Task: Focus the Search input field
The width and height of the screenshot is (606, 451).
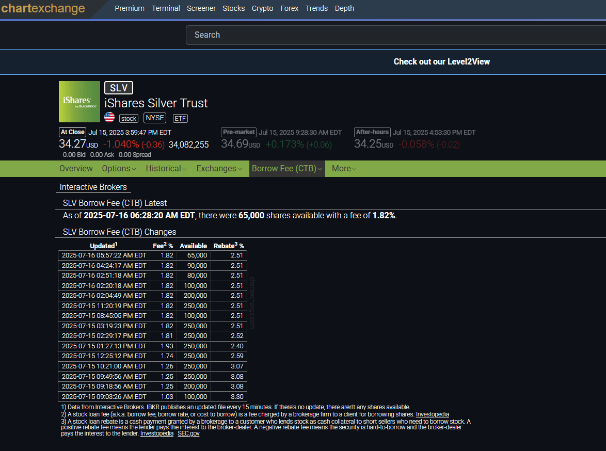Action: click(x=396, y=35)
